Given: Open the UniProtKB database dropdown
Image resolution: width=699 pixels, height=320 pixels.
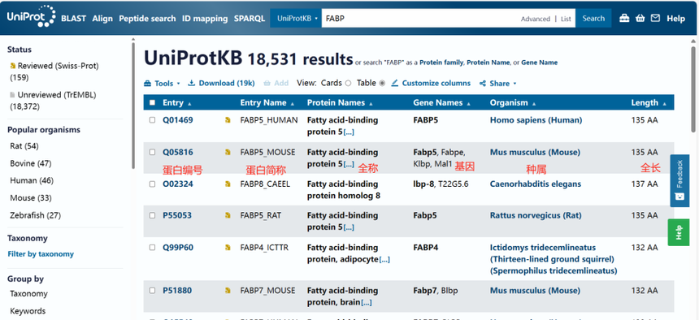Looking at the screenshot, I should (x=296, y=19).
